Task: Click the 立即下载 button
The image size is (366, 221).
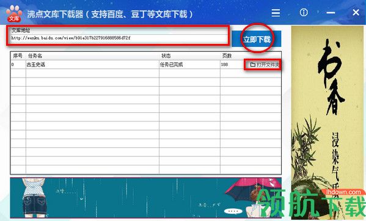Action: (x=257, y=39)
